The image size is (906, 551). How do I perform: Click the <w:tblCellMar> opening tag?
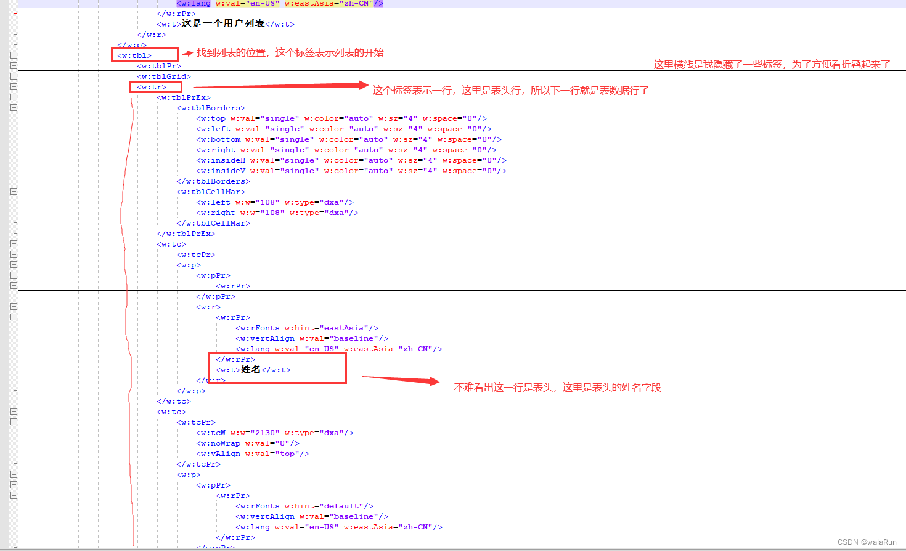click(x=211, y=192)
